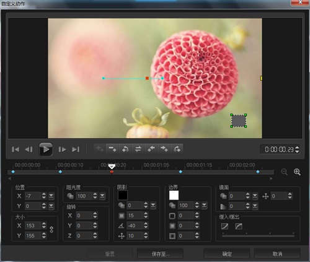310x262 pixels.
Task: Click the zoom in timeline magnifier icon
Action: [x=297, y=172]
